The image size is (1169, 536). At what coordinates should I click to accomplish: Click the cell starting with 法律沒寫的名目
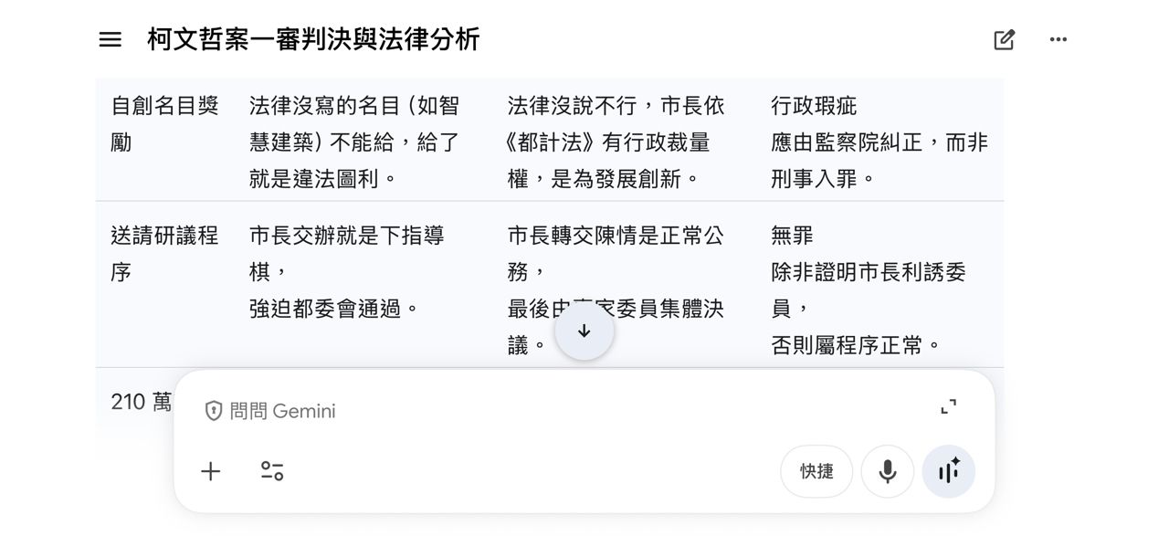[x=354, y=142]
